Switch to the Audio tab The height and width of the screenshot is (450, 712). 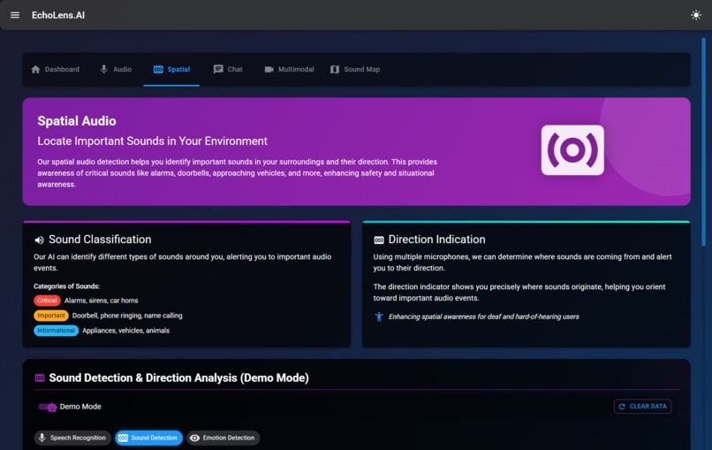[116, 69]
